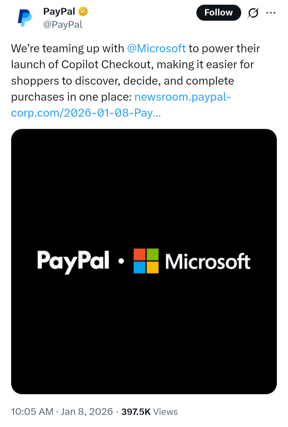Click the green square of Microsoft logo

[152, 254]
